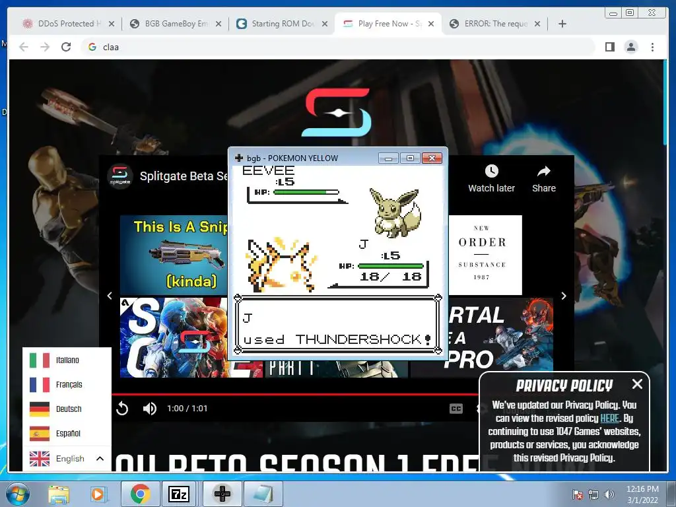Go forward in browser history
The image size is (676, 507).
45,47
